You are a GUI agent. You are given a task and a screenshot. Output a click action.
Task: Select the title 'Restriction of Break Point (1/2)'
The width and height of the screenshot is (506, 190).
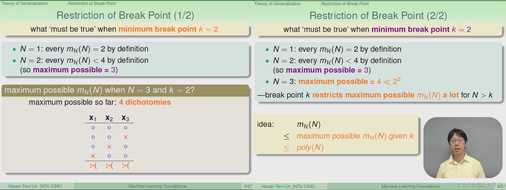[x=125, y=15]
